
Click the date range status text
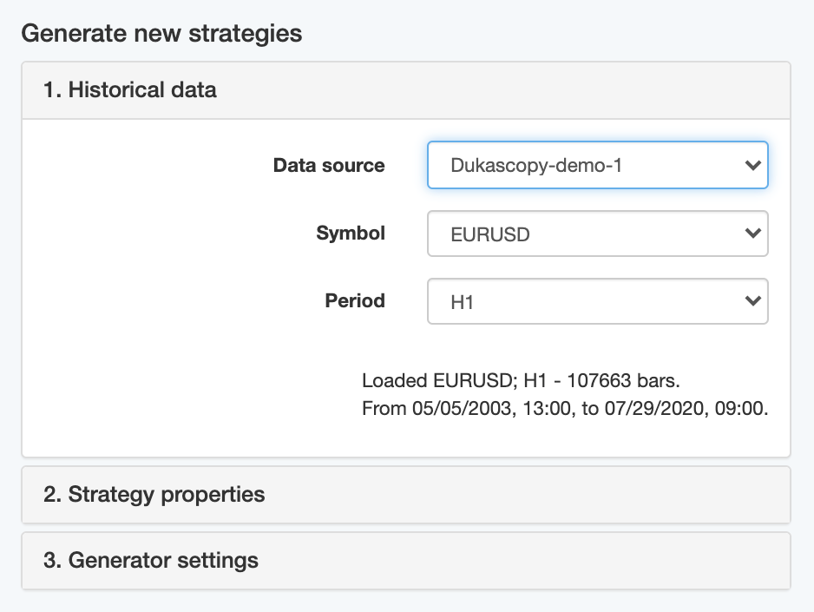point(565,408)
